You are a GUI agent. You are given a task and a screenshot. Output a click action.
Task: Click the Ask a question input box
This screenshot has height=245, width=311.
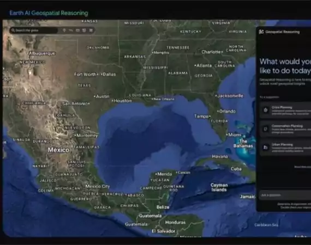(x=285, y=195)
